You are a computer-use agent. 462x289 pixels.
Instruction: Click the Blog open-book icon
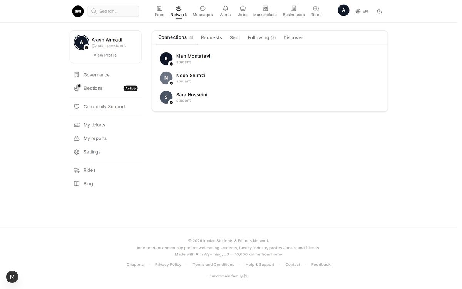coord(77,184)
